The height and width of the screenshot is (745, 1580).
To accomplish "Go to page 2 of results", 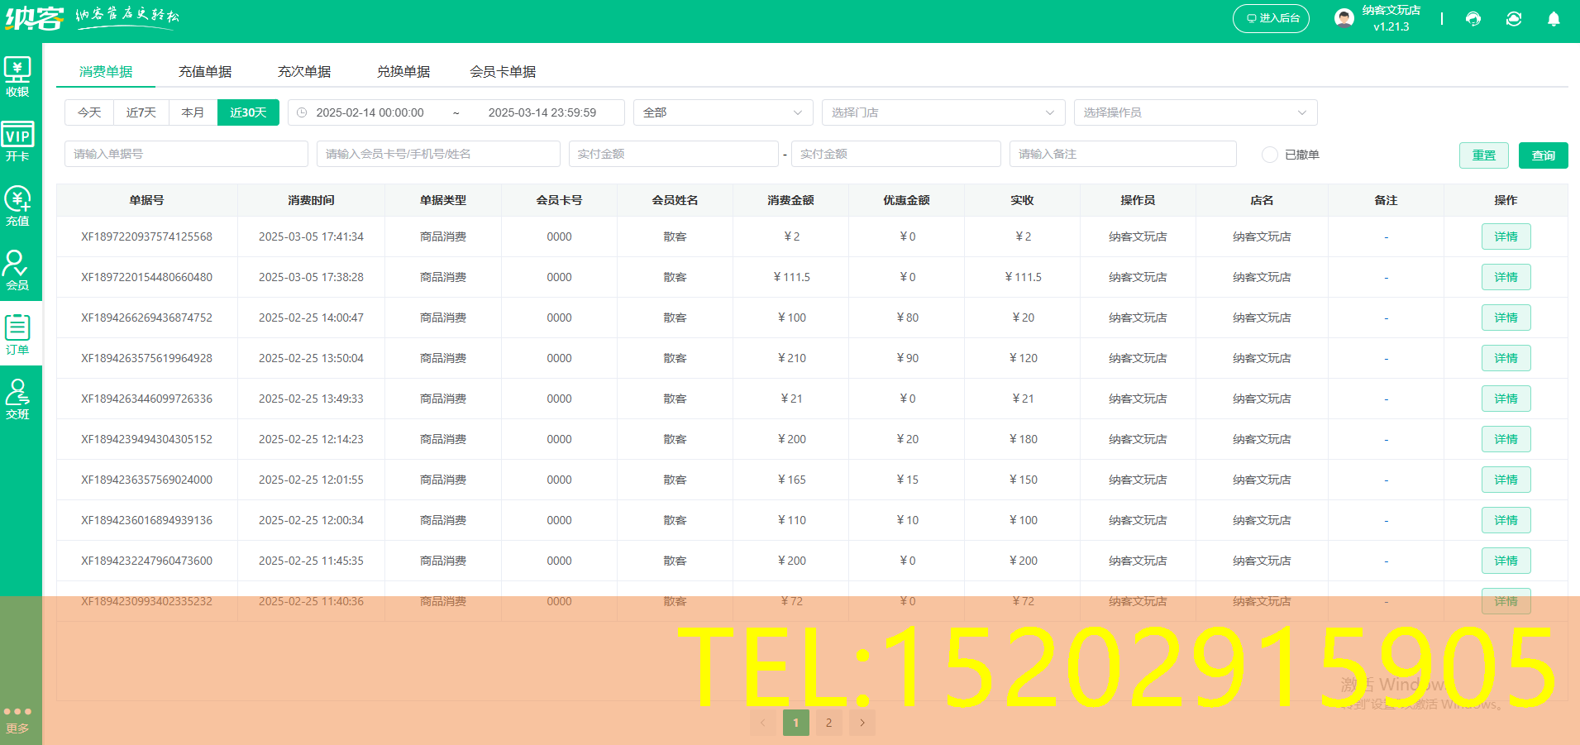I will pyautogui.click(x=828, y=722).
